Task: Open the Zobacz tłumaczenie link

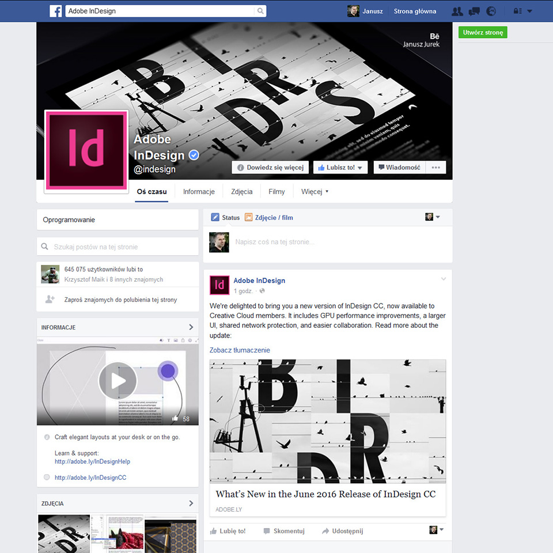Action: (240, 350)
